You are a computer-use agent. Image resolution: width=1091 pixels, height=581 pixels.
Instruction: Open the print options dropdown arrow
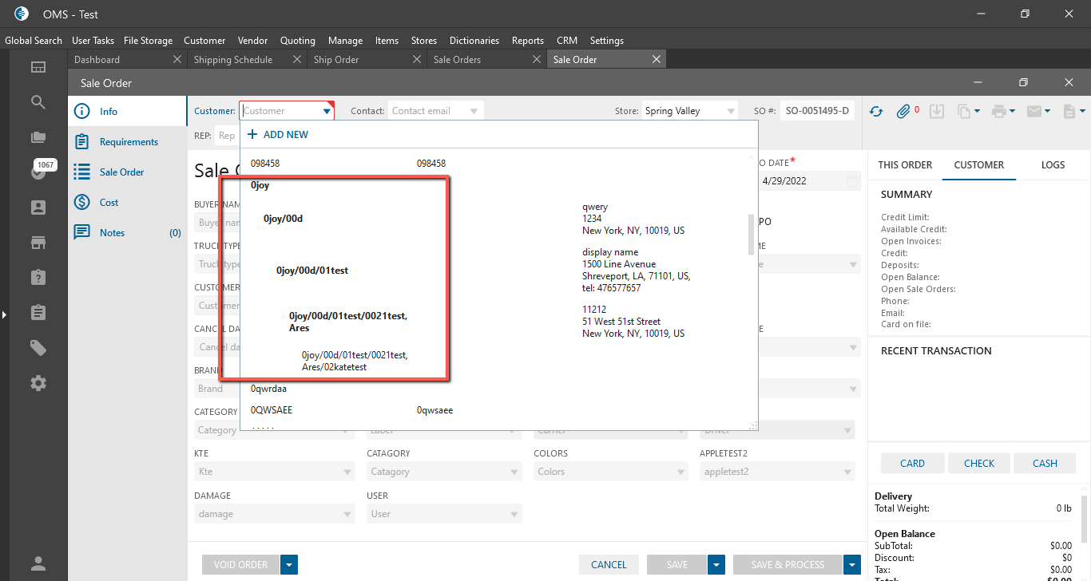pos(1012,112)
